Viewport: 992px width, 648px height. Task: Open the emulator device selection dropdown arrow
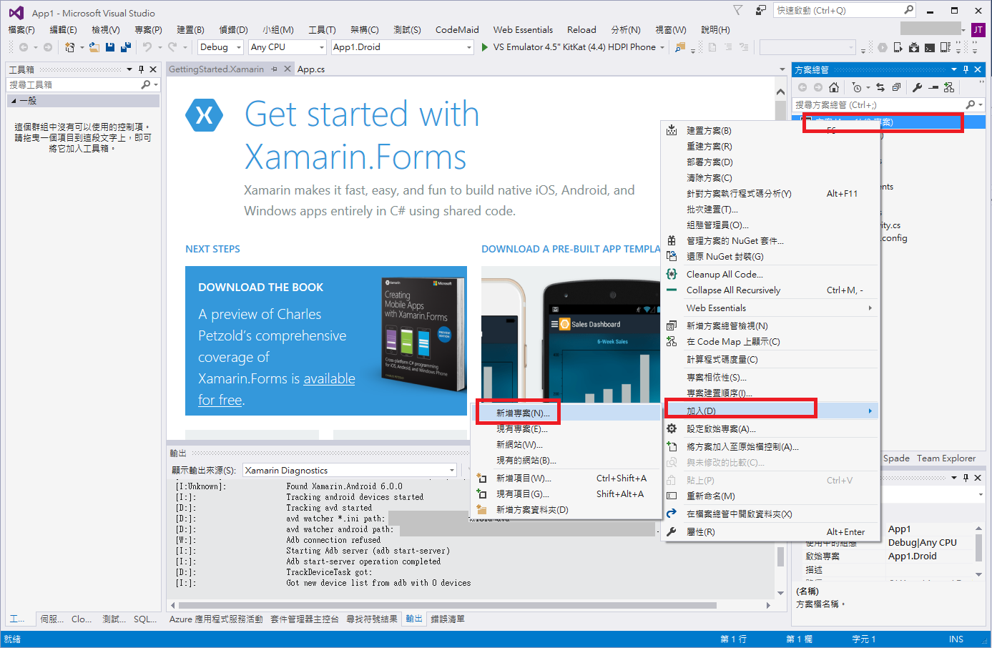pos(662,47)
